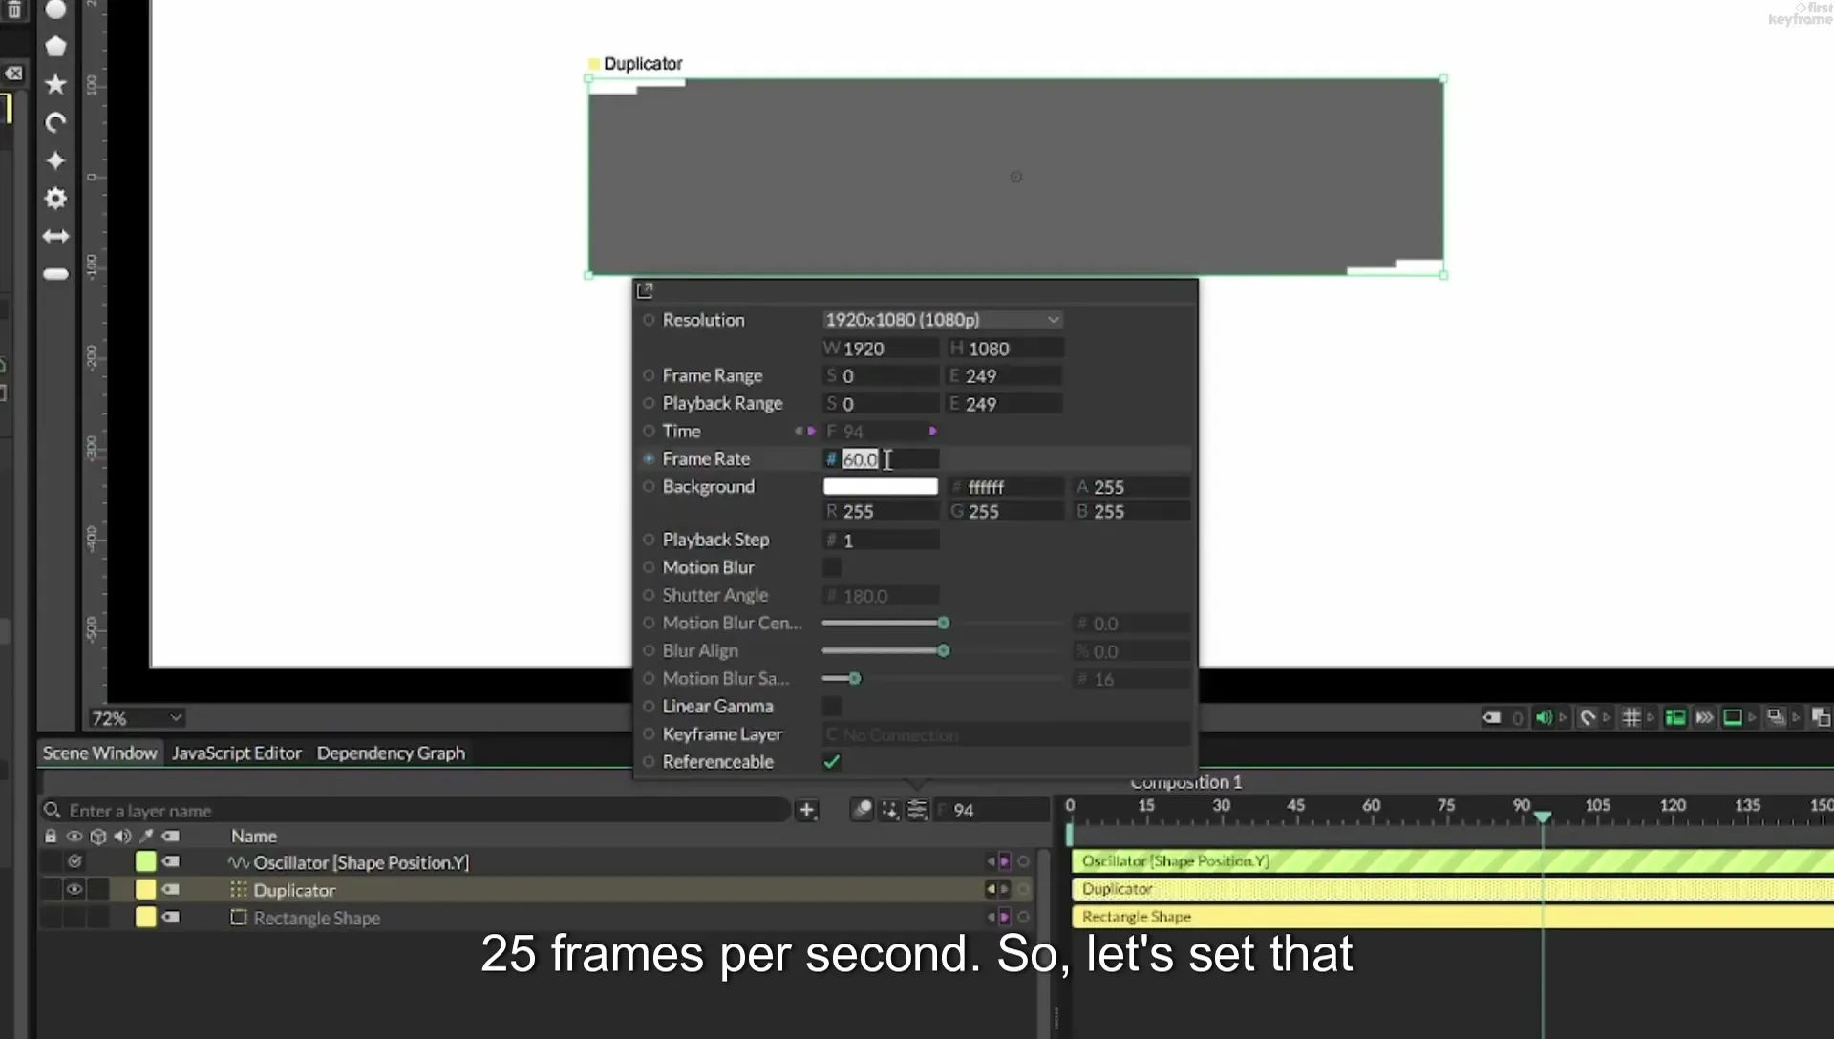Viewport: 1834px width, 1039px height.
Task: Click the green monitor display icon
Action: (1732, 717)
